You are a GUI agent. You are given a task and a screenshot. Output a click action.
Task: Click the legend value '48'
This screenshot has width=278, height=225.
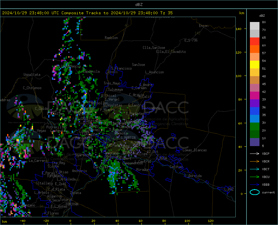[x=264, y=76]
